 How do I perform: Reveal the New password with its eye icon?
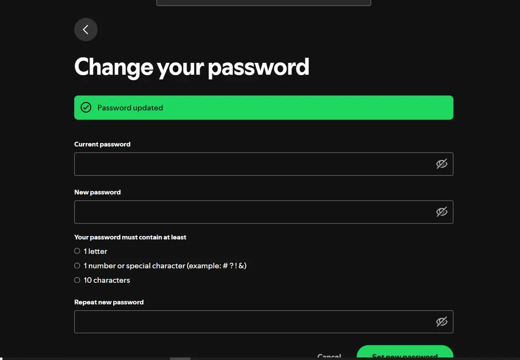pos(442,212)
